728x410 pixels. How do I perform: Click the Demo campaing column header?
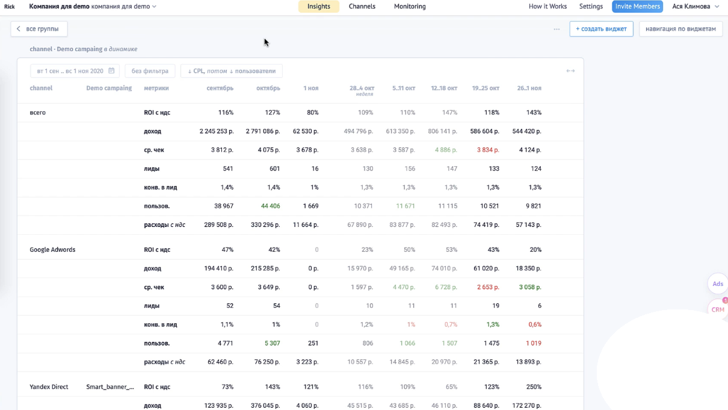[109, 89]
